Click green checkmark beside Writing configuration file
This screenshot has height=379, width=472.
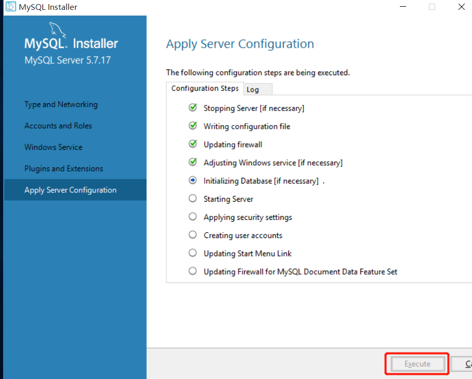(x=193, y=126)
